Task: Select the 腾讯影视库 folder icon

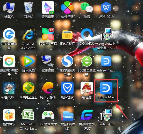Action: pyautogui.click(x=67, y=35)
